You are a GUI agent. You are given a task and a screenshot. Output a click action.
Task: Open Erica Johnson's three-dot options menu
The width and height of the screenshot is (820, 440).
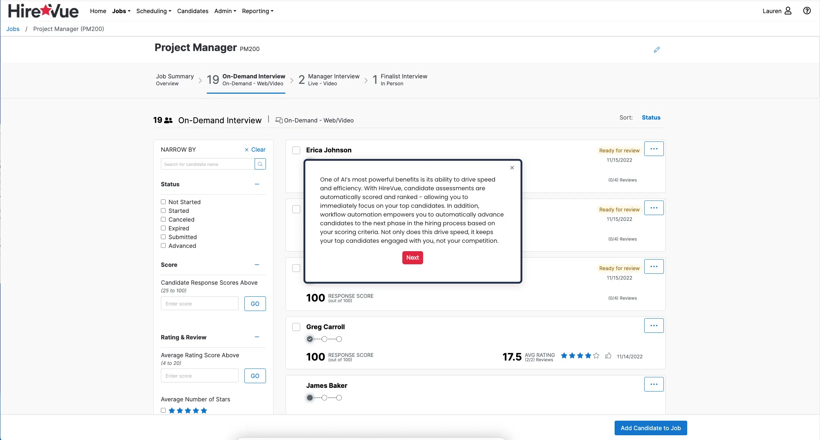tap(654, 149)
